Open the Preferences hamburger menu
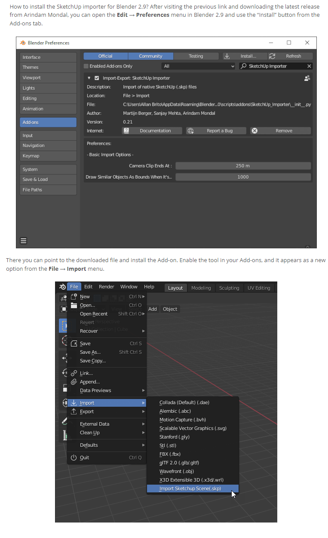328x538 pixels. pyautogui.click(x=24, y=241)
